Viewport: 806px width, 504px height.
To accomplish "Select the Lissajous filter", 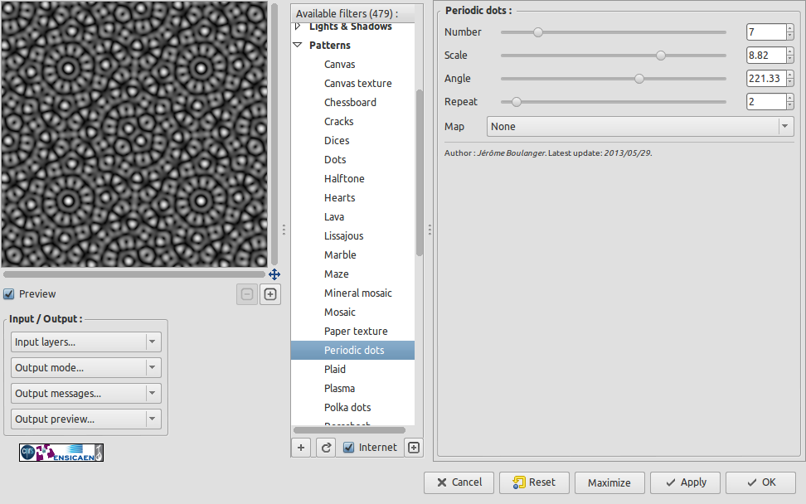I will [344, 235].
